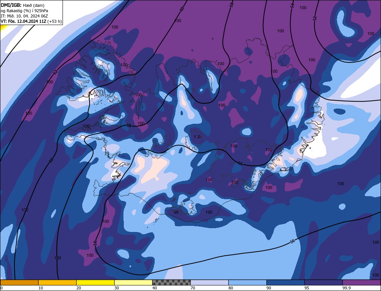Click the text 'og Rakastig (%) í 925hPa'
This screenshot has width=381, height=291.
[x=24, y=11]
